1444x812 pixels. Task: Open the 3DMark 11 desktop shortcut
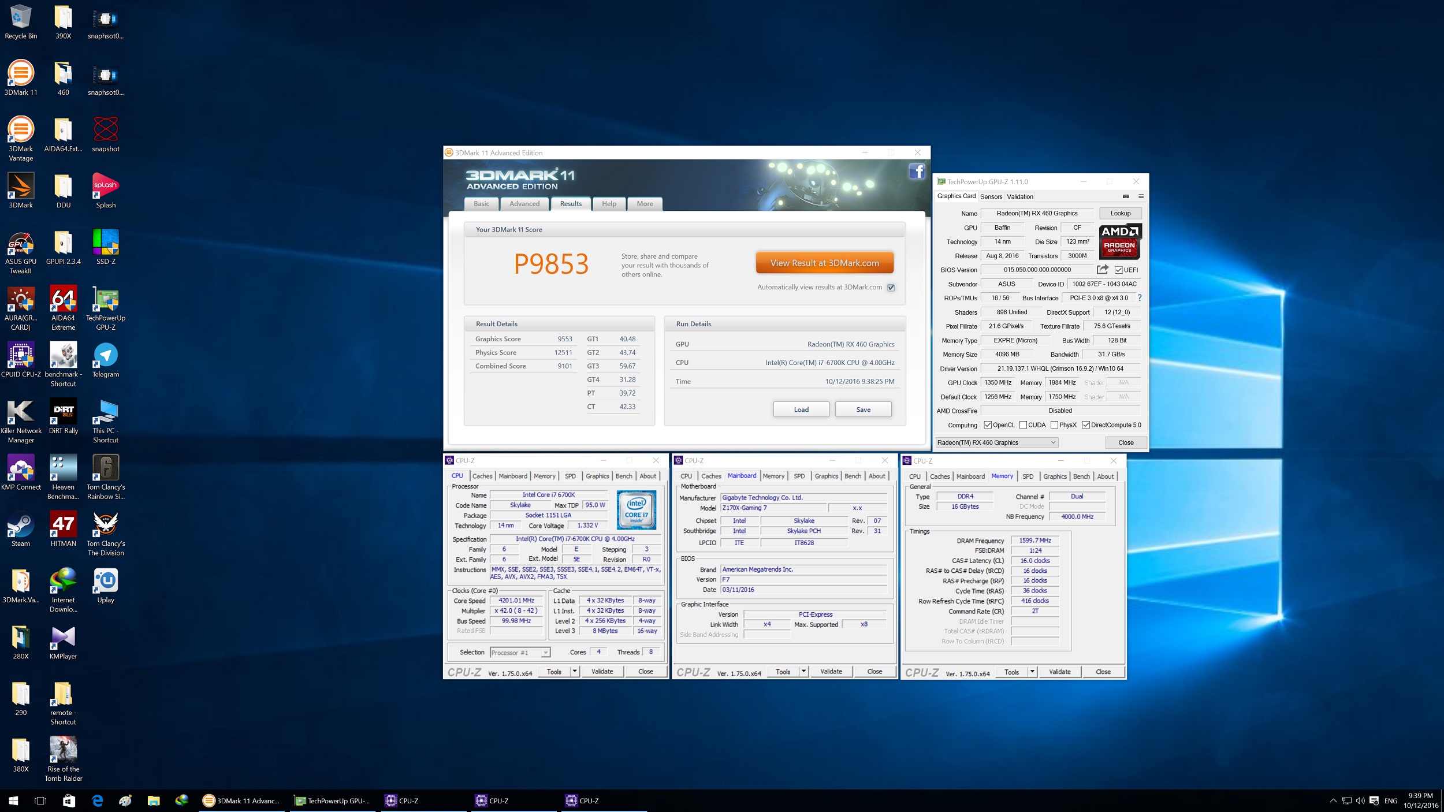point(21,78)
